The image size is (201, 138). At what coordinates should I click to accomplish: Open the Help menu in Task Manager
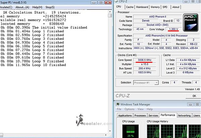click(150, 109)
